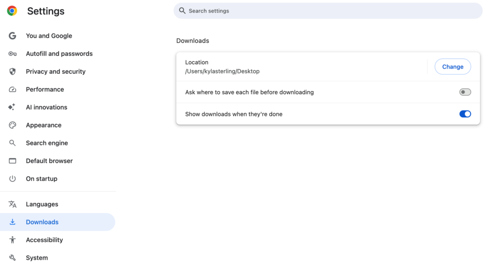Click the Accessibility person icon
The width and height of the screenshot is (495, 268).
tap(12, 240)
